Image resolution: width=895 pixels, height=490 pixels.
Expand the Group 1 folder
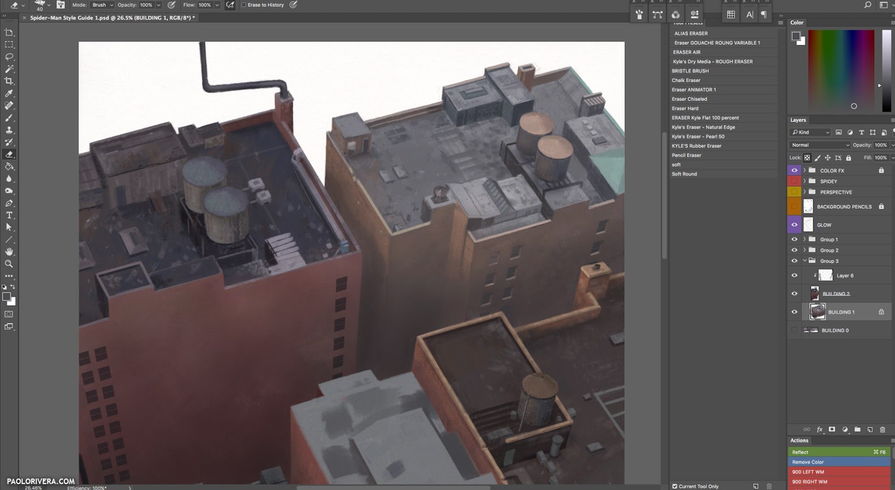tap(804, 239)
